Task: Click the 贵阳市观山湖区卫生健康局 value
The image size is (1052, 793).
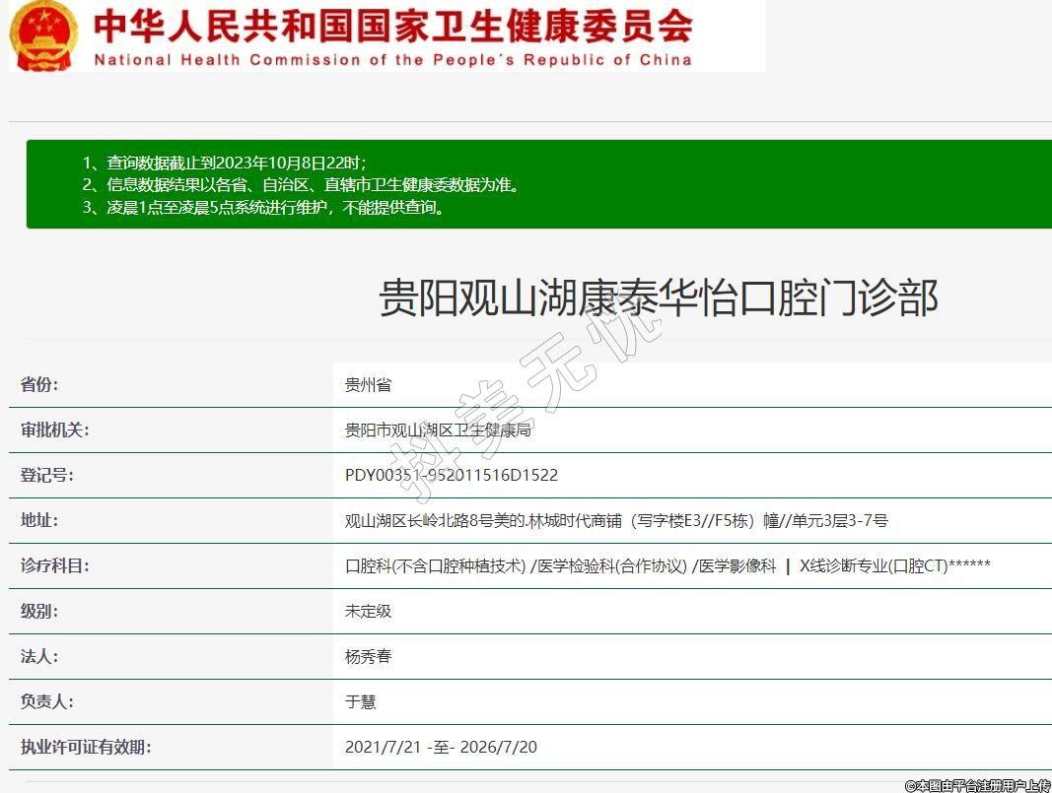Action: pyautogui.click(x=439, y=430)
